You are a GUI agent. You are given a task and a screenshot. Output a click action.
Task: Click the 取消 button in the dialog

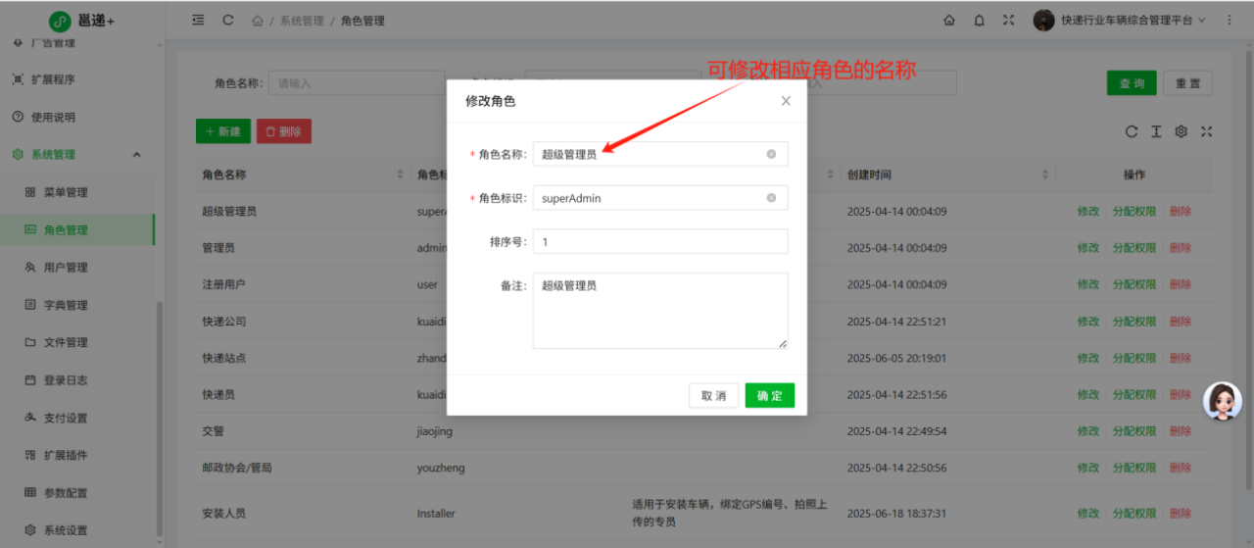(713, 395)
